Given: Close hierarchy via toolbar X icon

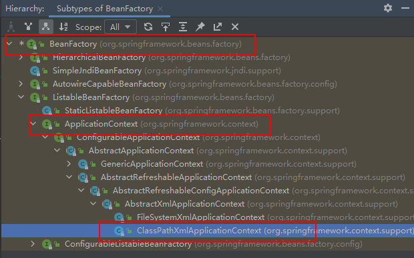Looking at the screenshot, I should pyautogui.click(x=235, y=27).
